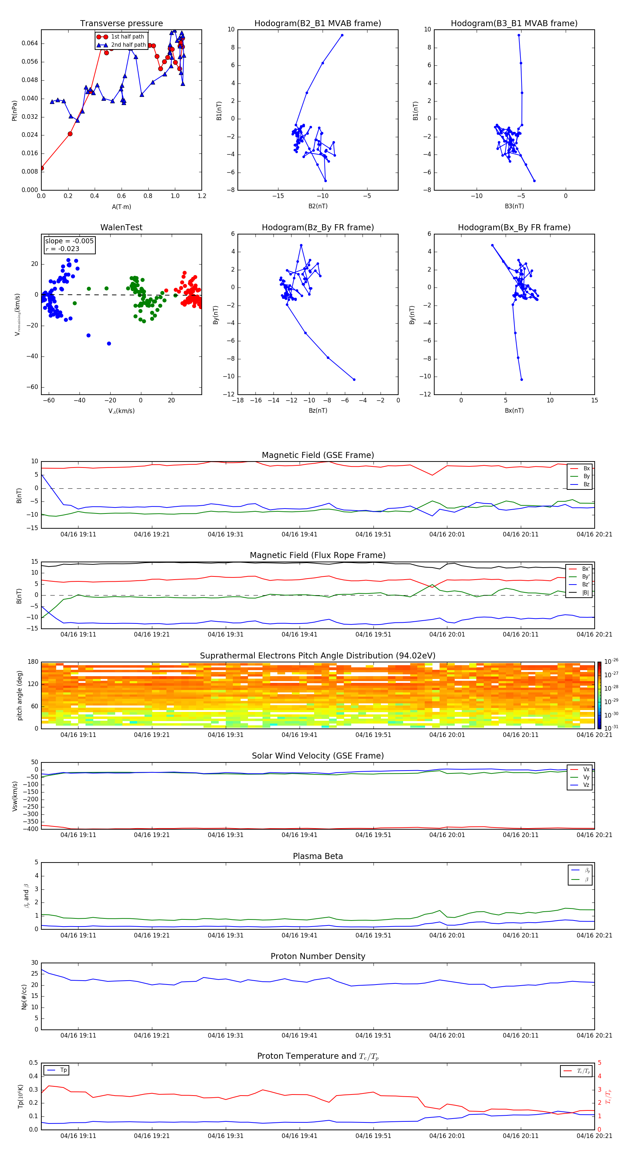Image resolution: width=636 pixels, height=1167 pixels.
Task: Click the 'Bx(nT)' x-axis label
Action: click(x=514, y=411)
